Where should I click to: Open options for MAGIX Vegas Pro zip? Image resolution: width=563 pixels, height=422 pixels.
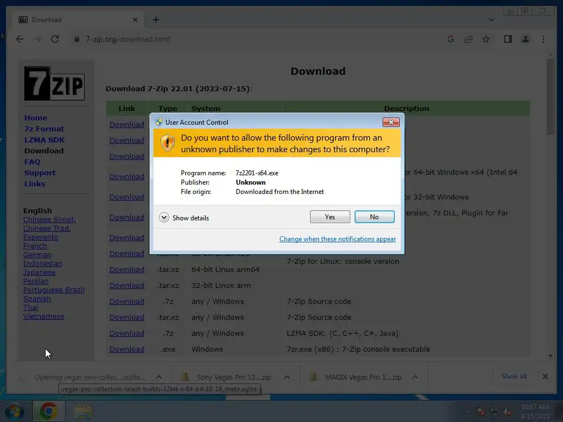click(415, 377)
